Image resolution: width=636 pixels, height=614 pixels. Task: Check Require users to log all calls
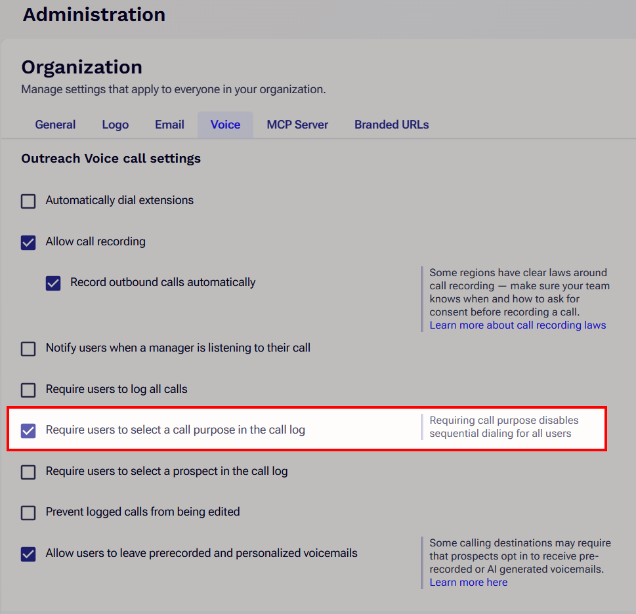coord(28,390)
